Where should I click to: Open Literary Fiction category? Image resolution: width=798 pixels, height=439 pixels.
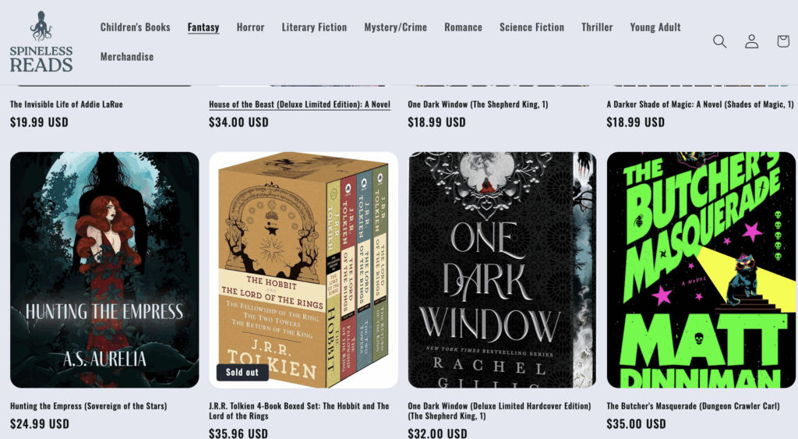[x=315, y=27]
